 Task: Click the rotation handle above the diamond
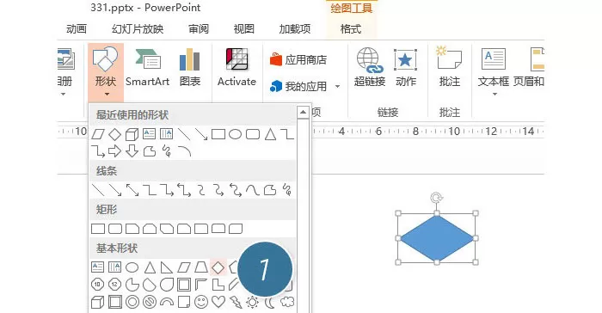coord(436,198)
